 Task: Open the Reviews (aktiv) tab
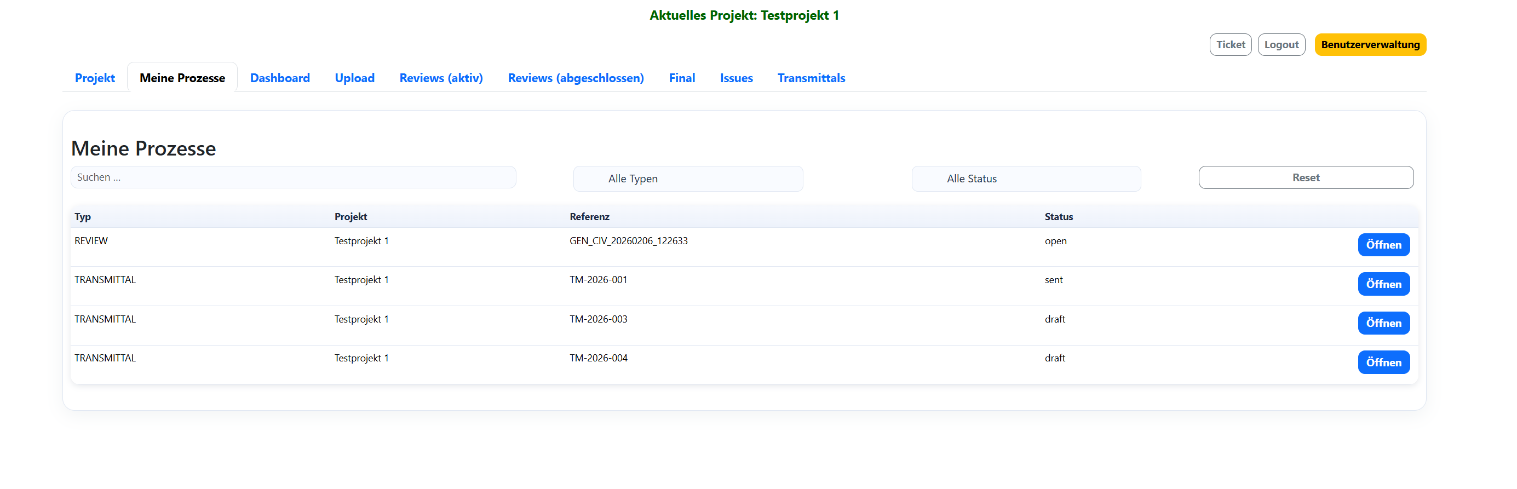pyautogui.click(x=440, y=78)
